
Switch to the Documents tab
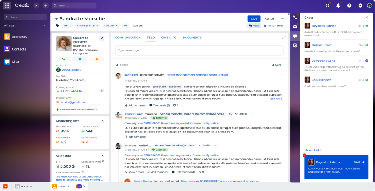click(x=192, y=38)
